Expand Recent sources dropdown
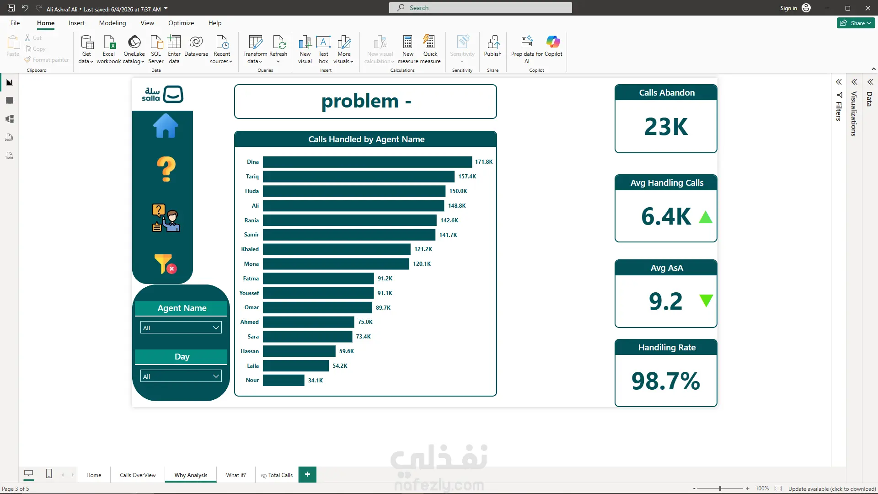 (222, 49)
